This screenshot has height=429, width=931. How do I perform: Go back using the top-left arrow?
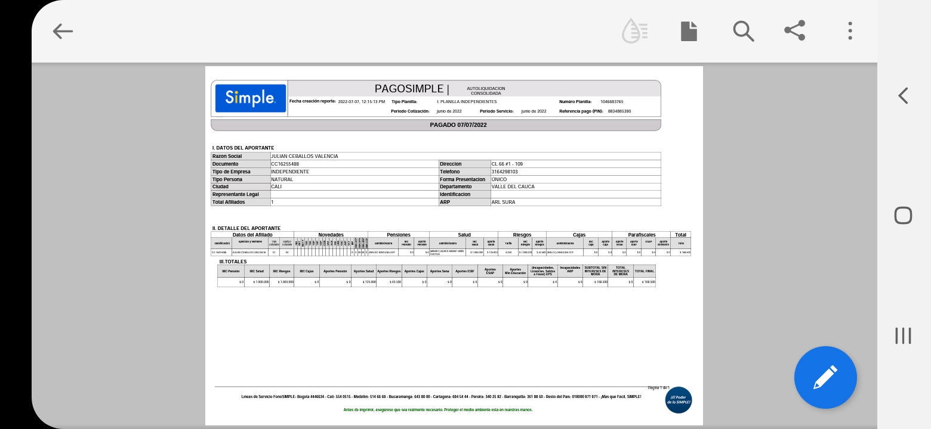(x=63, y=32)
